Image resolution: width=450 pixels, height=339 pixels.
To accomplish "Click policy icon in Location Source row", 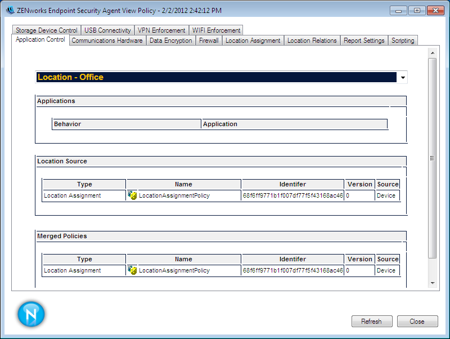I will [x=132, y=195].
